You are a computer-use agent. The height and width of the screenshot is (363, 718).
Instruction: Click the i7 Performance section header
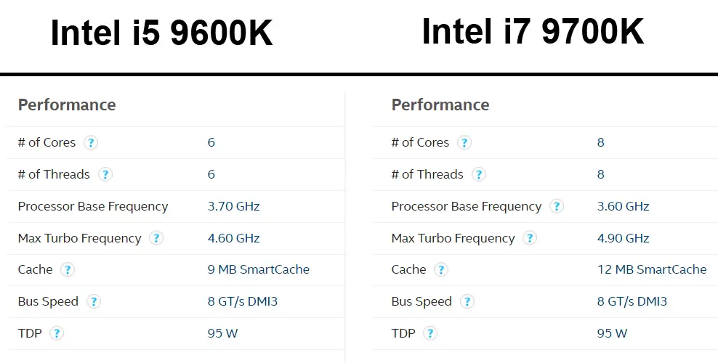click(440, 105)
